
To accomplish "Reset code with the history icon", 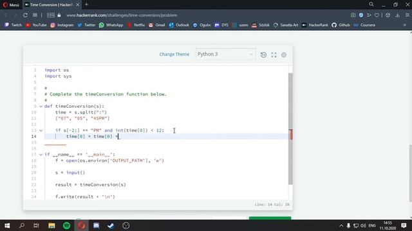I will pyautogui.click(x=263, y=55).
